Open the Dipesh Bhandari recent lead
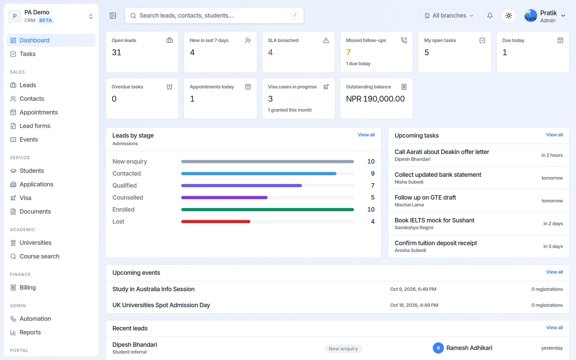This screenshot has width=576, height=360. [x=337, y=348]
